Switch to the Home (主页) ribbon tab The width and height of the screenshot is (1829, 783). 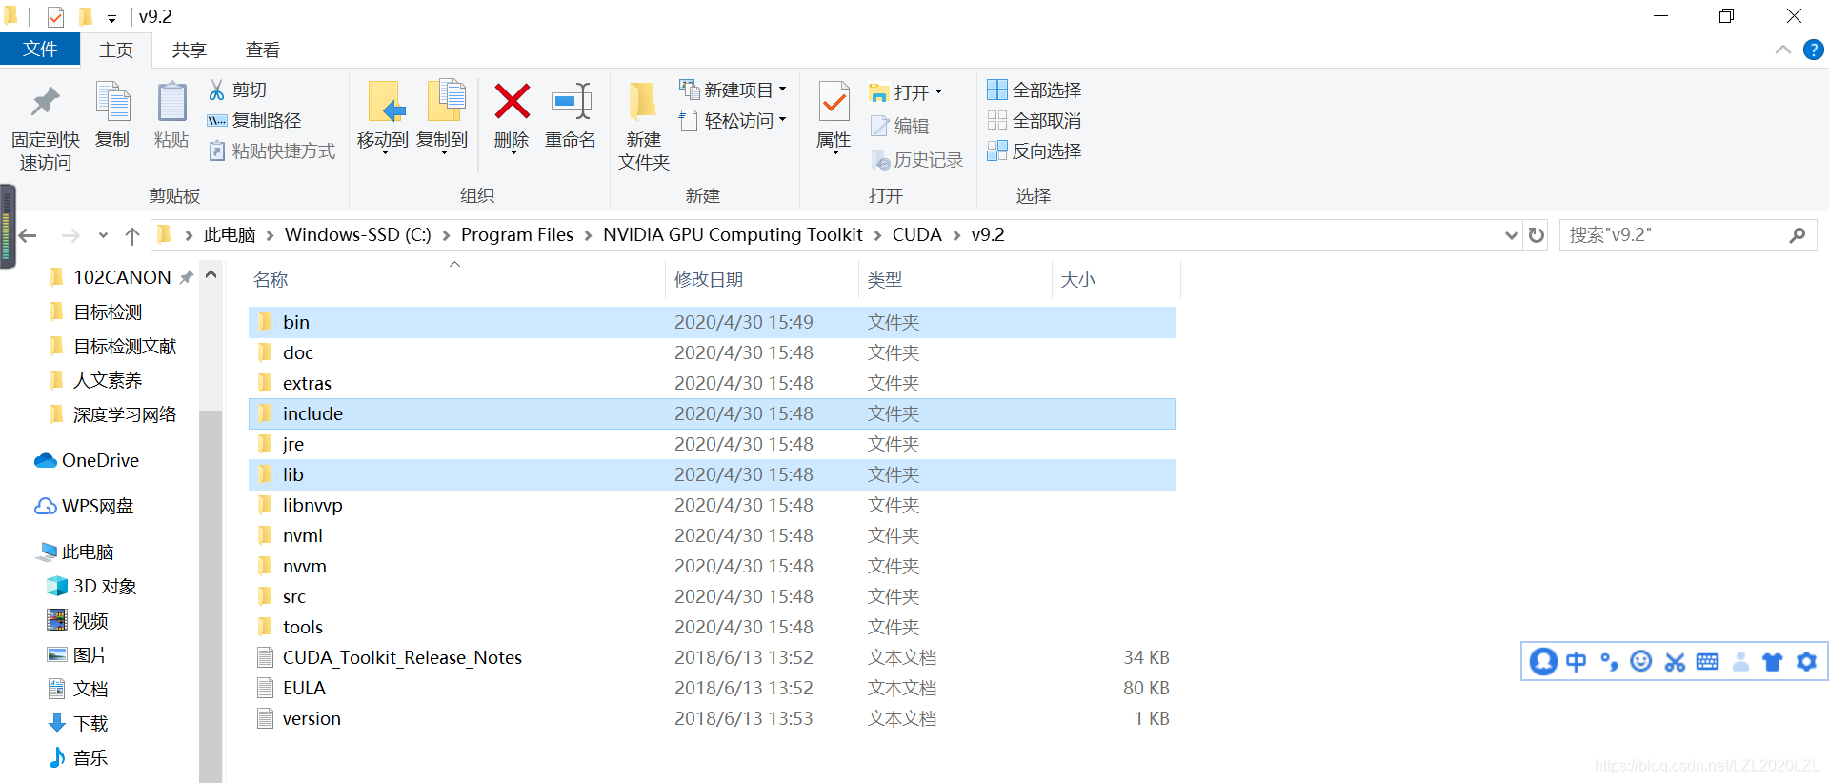click(116, 50)
